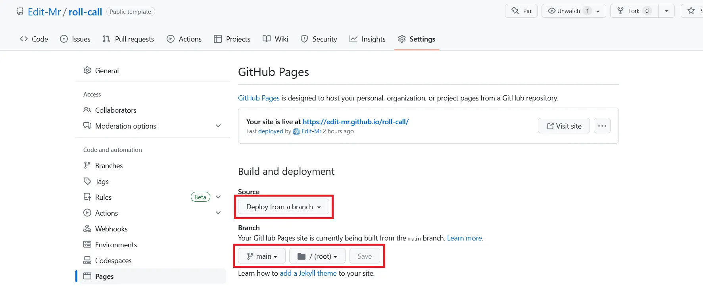
Task: Open the Wiki tab
Action: (275, 39)
